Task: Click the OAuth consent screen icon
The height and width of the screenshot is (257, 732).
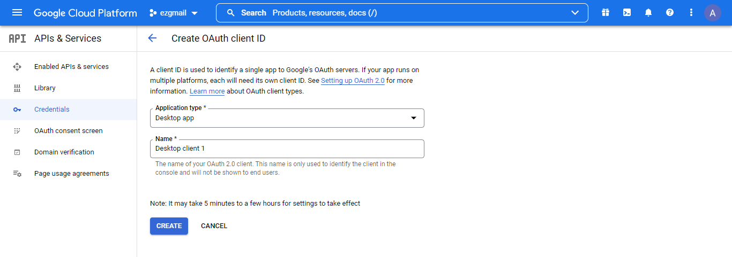Action: pyautogui.click(x=17, y=131)
